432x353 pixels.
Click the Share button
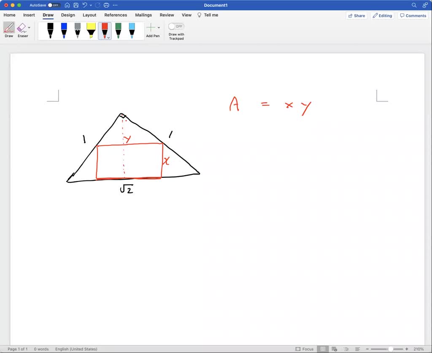(x=356, y=16)
